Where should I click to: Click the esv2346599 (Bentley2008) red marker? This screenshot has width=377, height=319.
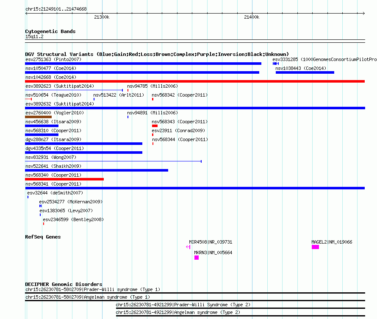44,224
